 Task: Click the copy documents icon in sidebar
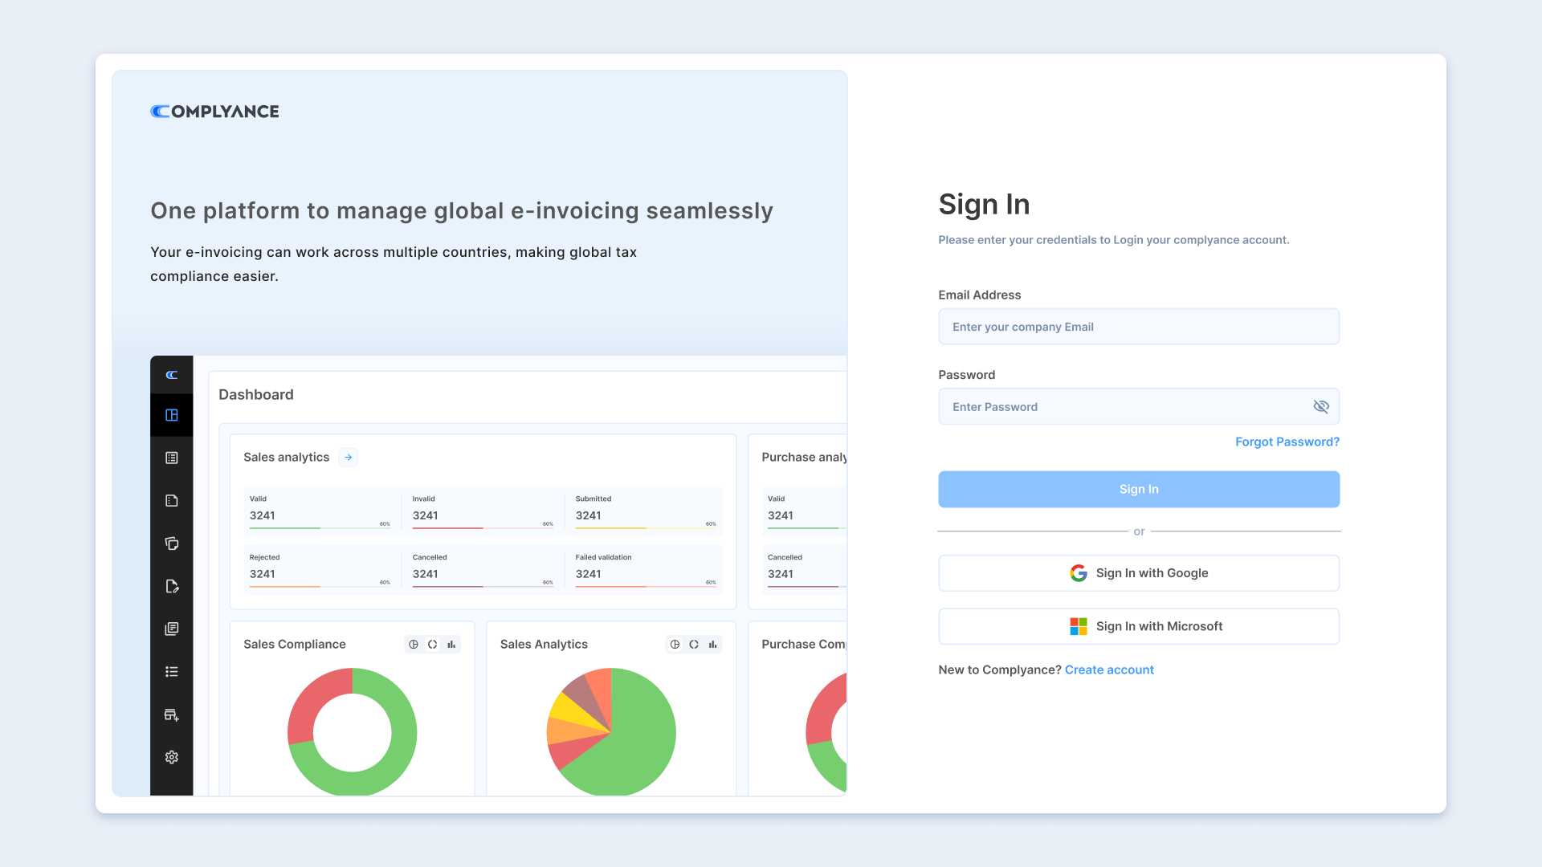(x=172, y=543)
